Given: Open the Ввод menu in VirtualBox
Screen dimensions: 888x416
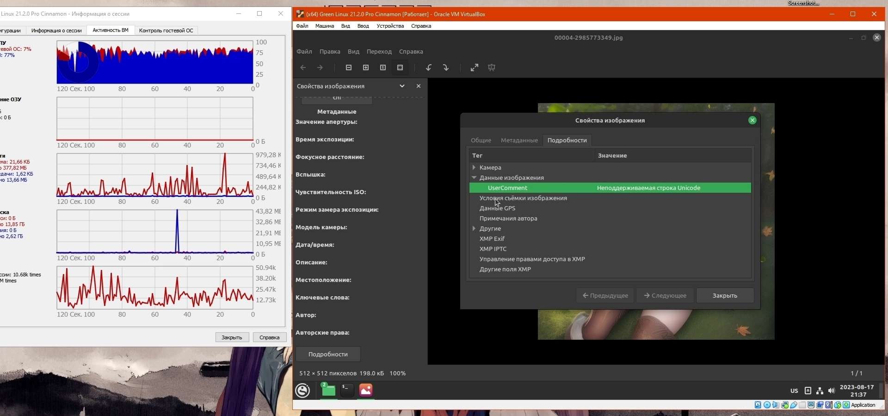Looking at the screenshot, I should point(363,26).
